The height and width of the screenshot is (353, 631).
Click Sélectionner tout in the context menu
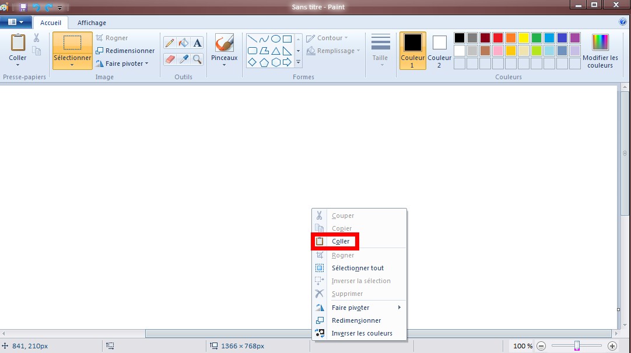[357, 268]
